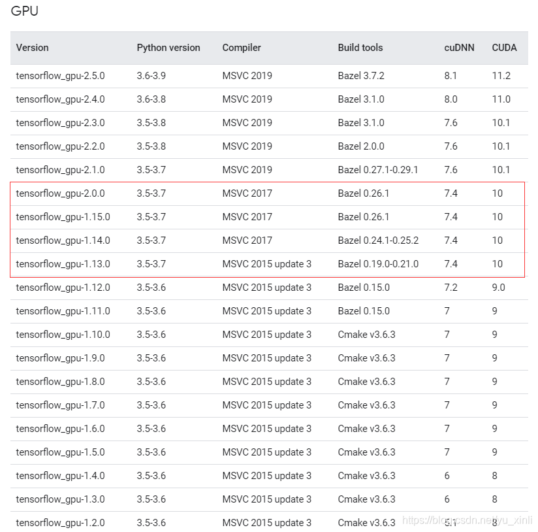
Task: Click MSVC 2019 cell in tensorflow_gpu-2.5.0 row
Action: [247, 76]
